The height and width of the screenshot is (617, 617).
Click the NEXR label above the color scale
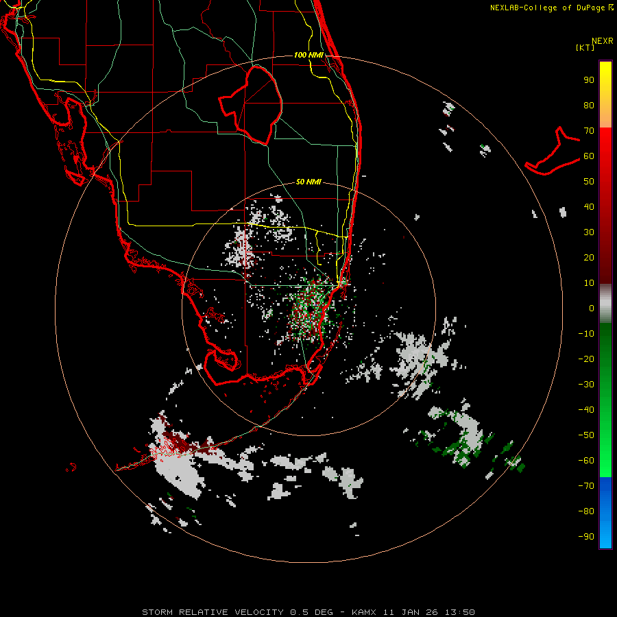tap(603, 41)
